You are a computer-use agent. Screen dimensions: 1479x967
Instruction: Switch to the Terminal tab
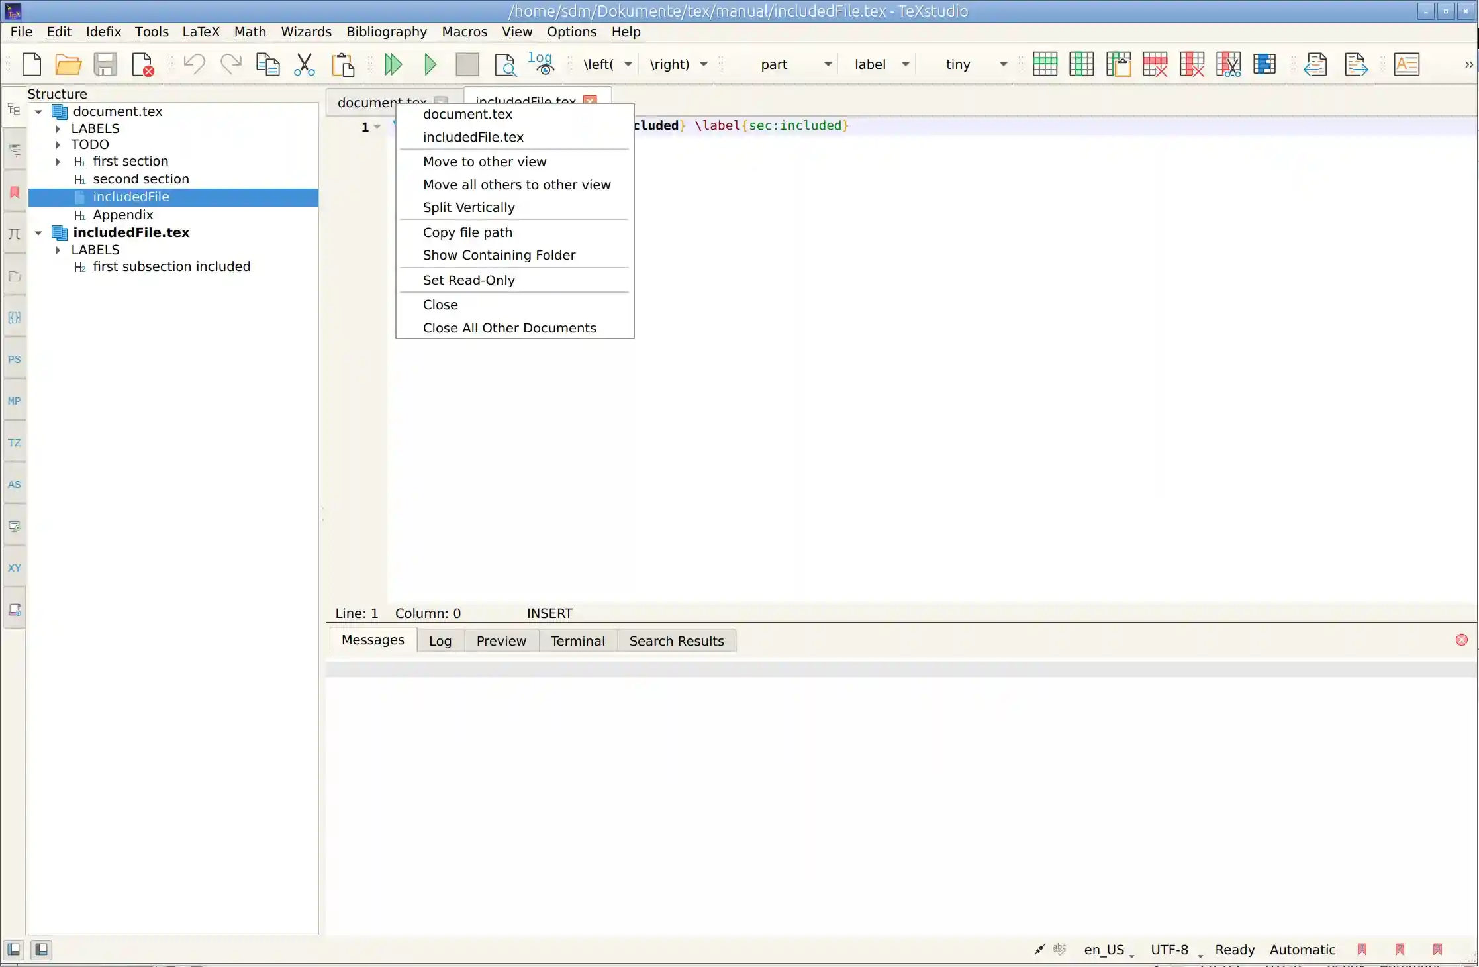click(577, 640)
